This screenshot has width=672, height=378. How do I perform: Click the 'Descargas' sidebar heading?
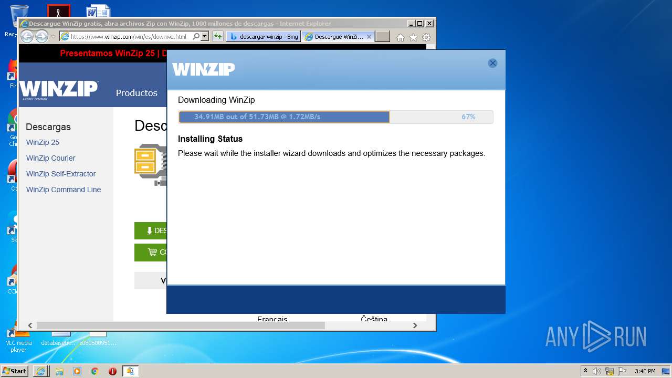tap(48, 127)
